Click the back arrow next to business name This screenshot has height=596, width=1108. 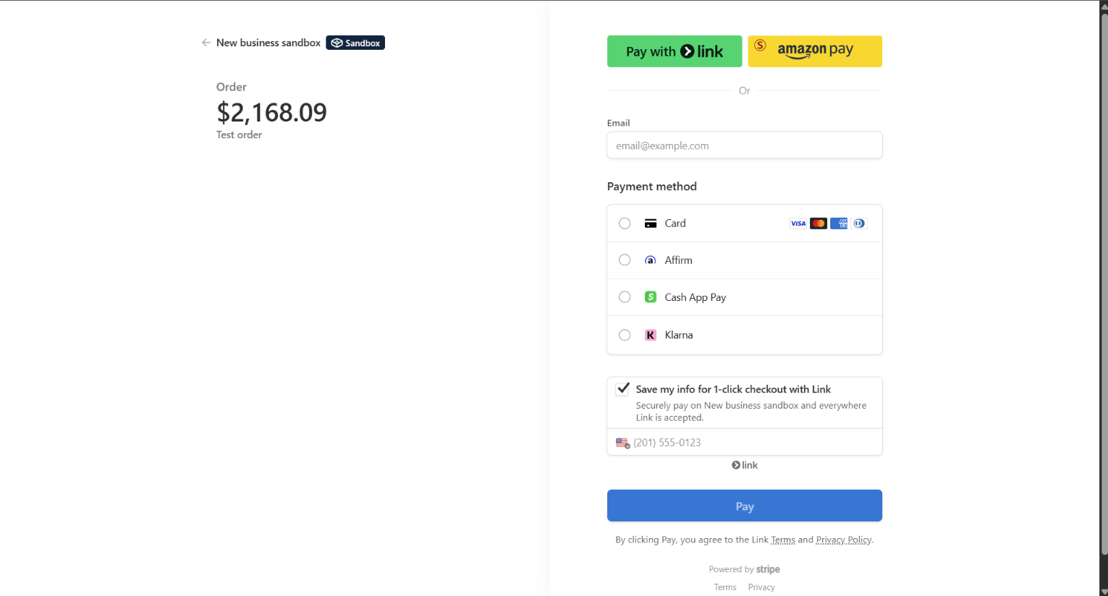[205, 43]
